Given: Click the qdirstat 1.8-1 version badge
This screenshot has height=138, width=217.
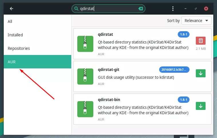Looking at the screenshot, I should pyautogui.click(x=184, y=34).
